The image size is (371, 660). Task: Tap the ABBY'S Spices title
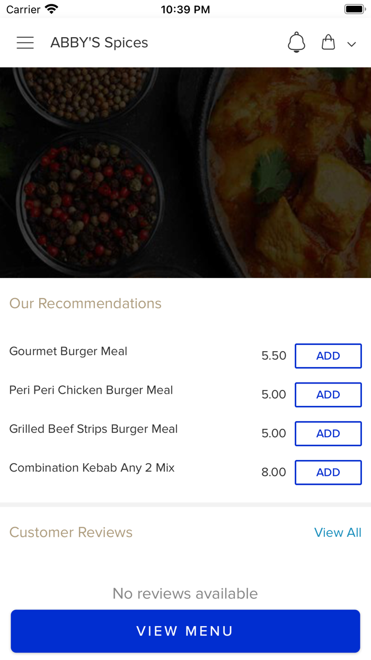(x=99, y=42)
